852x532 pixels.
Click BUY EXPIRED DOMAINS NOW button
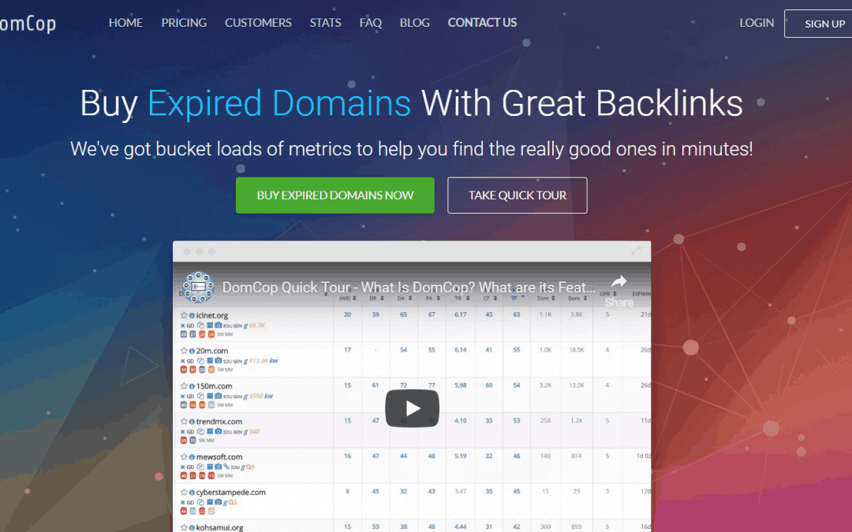coord(335,195)
